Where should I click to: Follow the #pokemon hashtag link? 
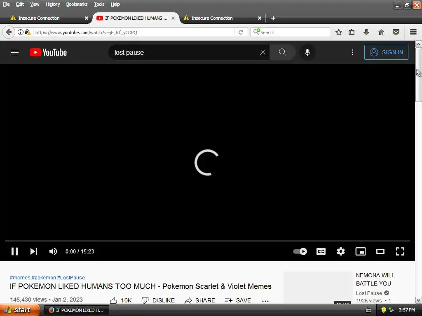click(x=44, y=278)
